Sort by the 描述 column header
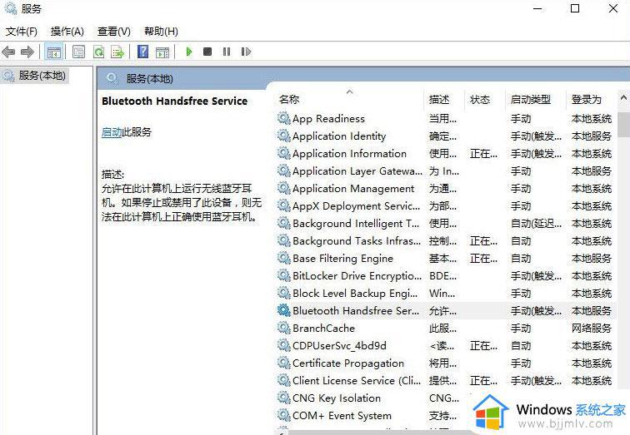 click(438, 100)
